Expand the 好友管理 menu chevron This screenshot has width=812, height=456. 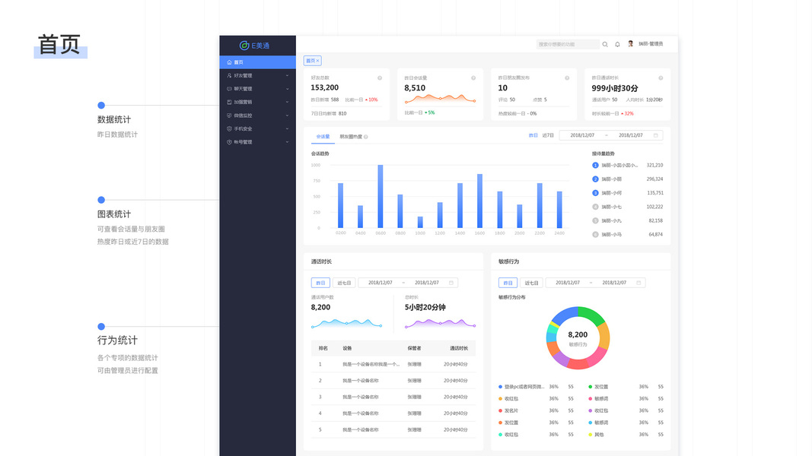[288, 75]
